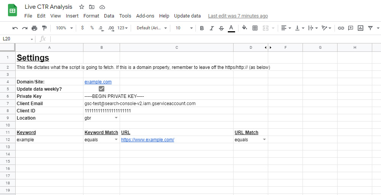Open the Update data menu
This screenshot has width=381, height=195.
(x=187, y=16)
